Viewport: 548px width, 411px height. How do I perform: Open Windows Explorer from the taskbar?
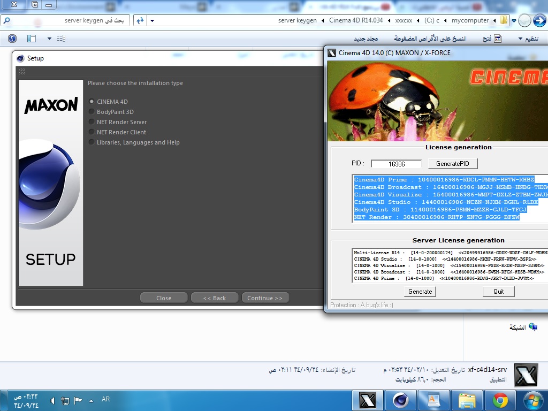(467, 400)
